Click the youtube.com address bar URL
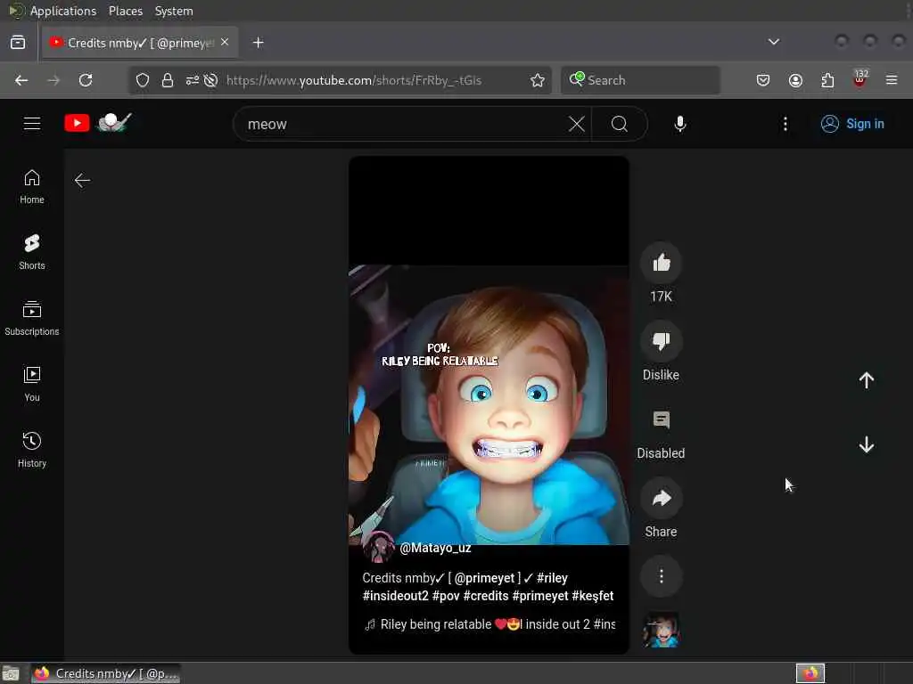 pyautogui.click(x=354, y=80)
